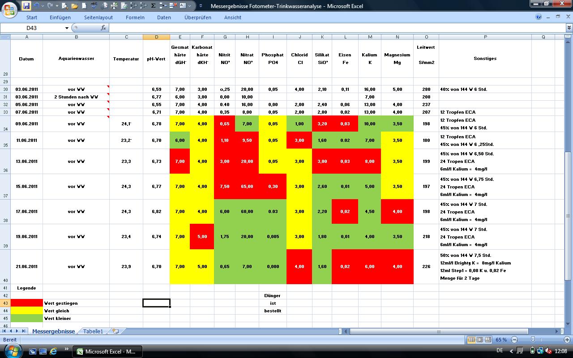The width and height of the screenshot is (573, 358).
Task: Click the zoom in plus button
Action: [567, 340]
